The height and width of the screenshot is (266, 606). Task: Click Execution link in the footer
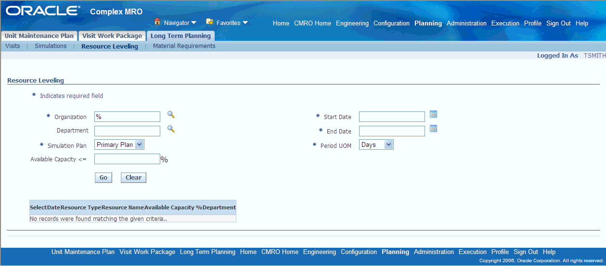point(473,252)
